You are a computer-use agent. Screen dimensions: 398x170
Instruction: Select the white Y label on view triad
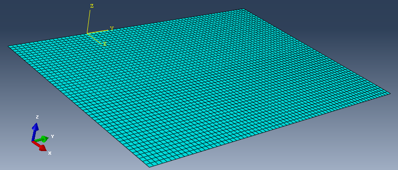(53, 136)
